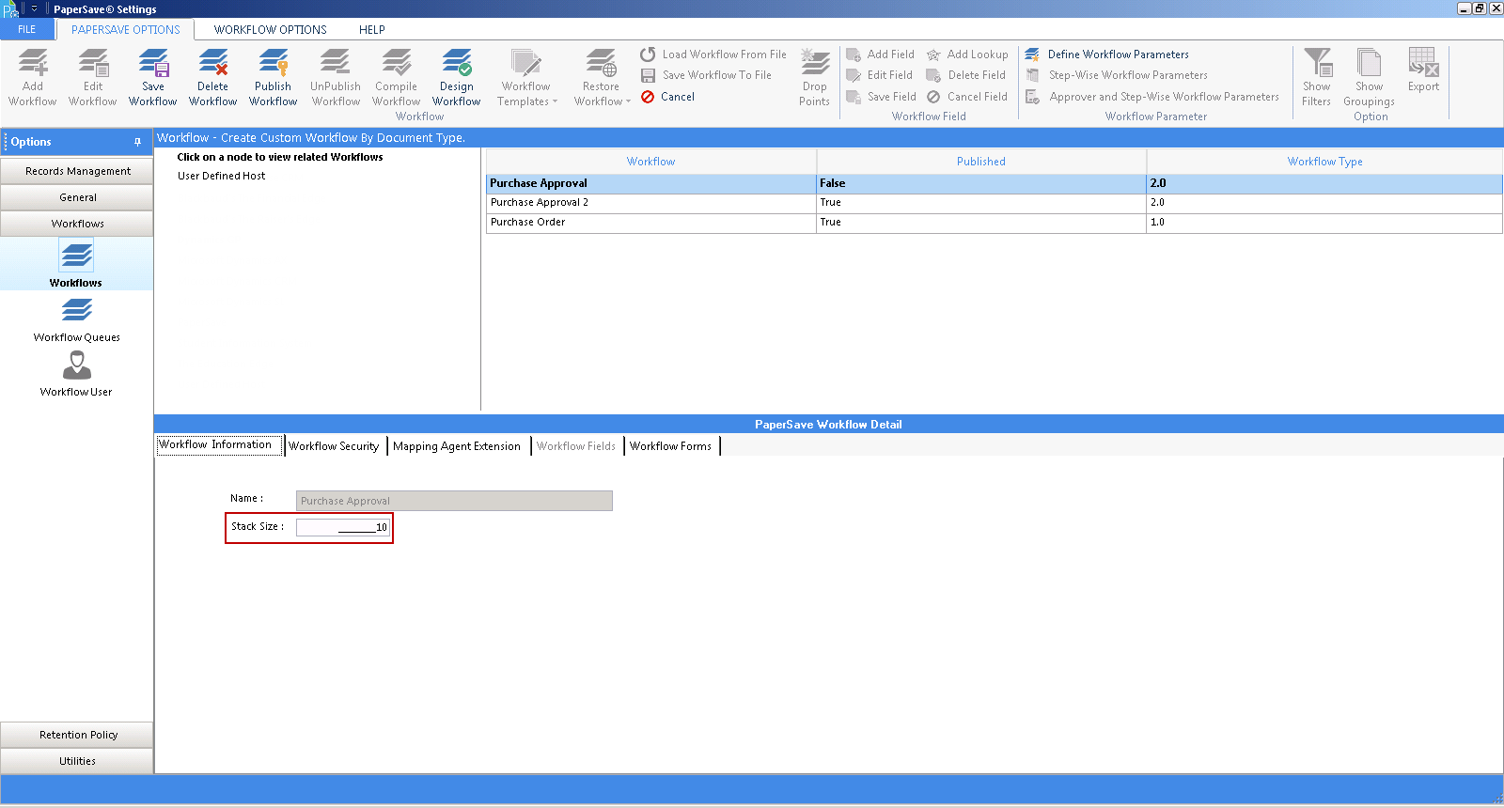Click the Retention Policy button

pyautogui.click(x=77, y=735)
